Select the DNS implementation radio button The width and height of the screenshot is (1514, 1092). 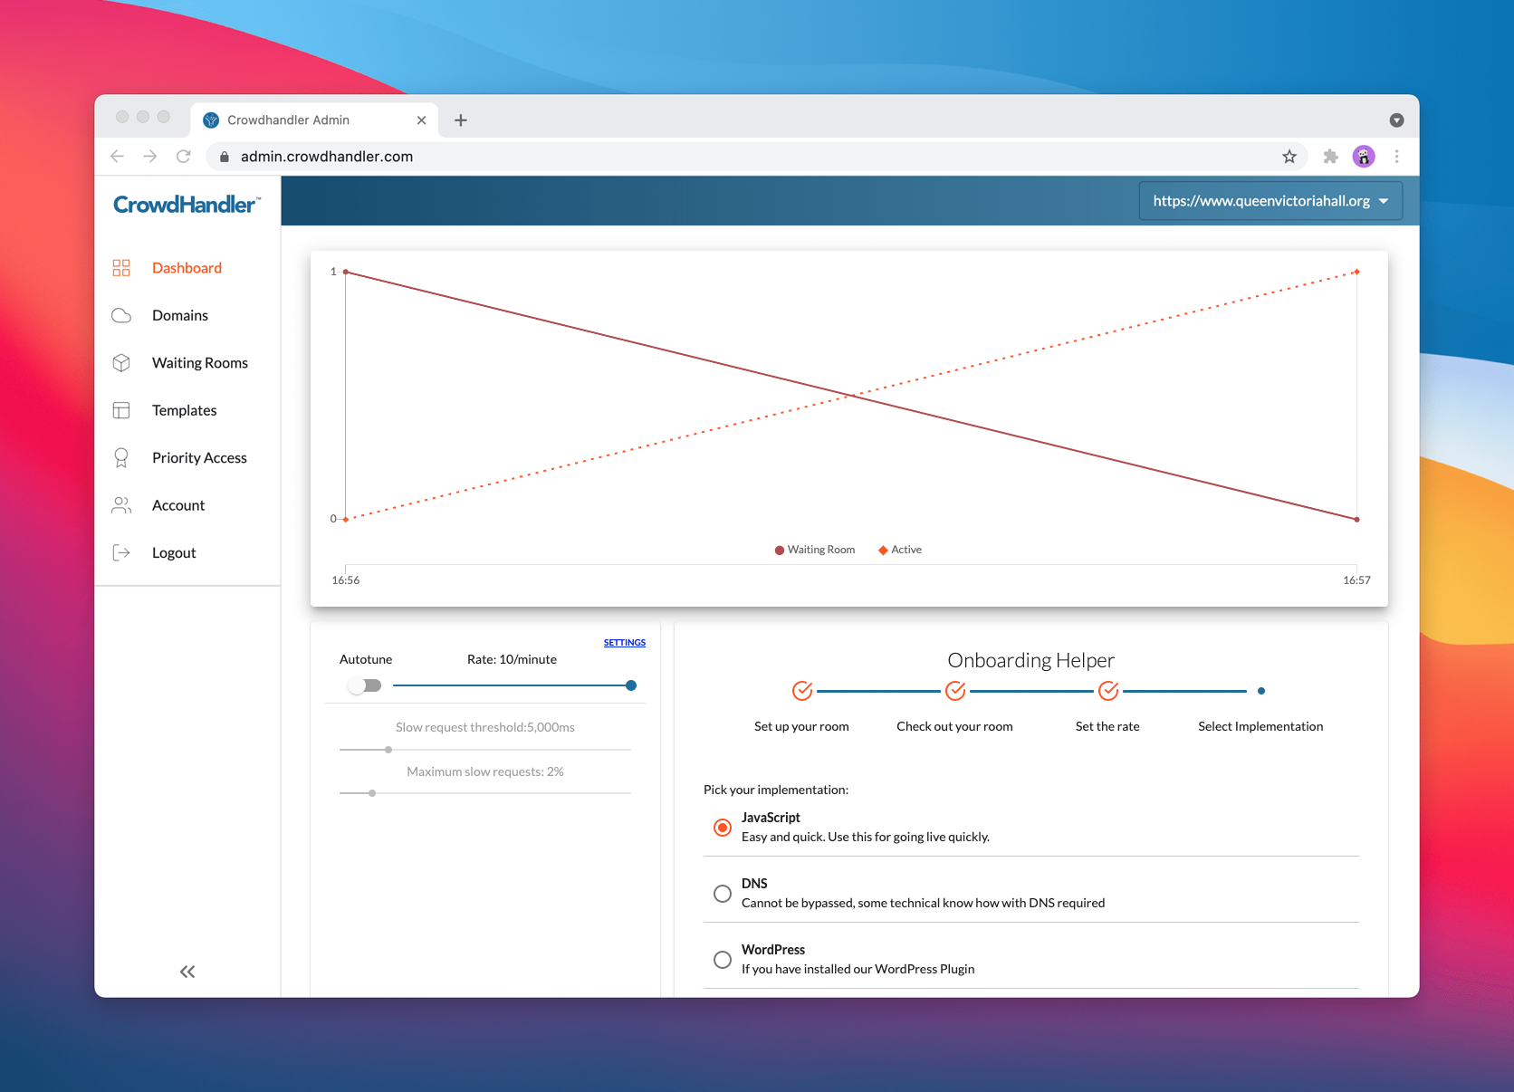pos(723,894)
